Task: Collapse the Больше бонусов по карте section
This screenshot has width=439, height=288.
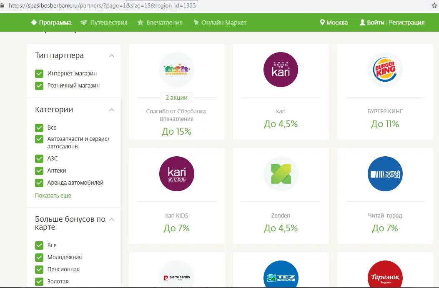Action: coord(112,219)
